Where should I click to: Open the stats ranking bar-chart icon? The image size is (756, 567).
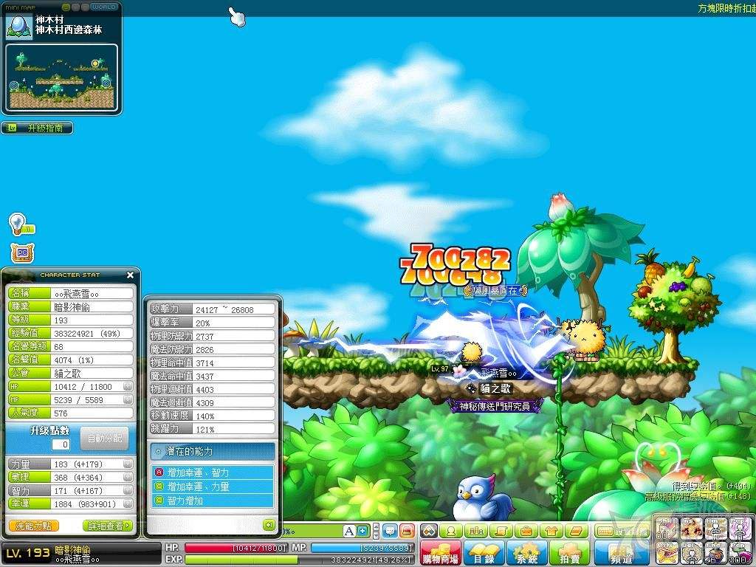(x=476, y=531)
